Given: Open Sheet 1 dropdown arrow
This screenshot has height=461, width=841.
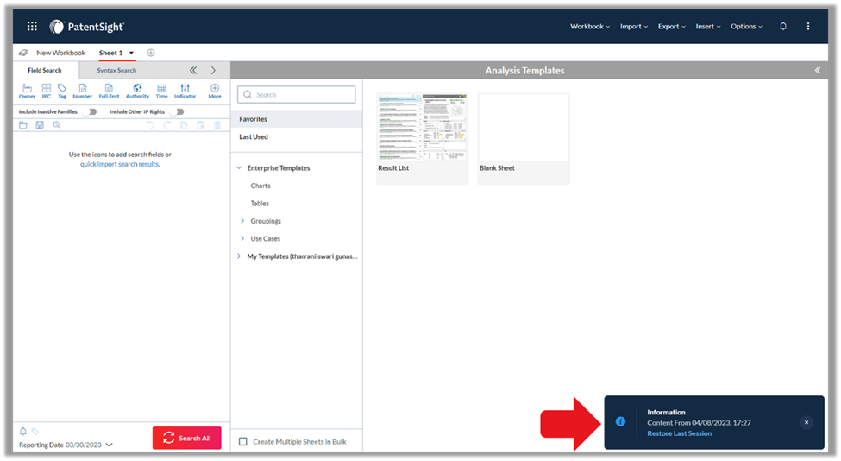Looking at the screenshot, I should click(x=131, y=53).
